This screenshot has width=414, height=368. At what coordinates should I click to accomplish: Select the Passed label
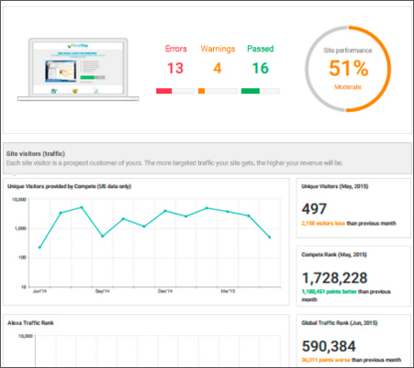pos(261,49)
